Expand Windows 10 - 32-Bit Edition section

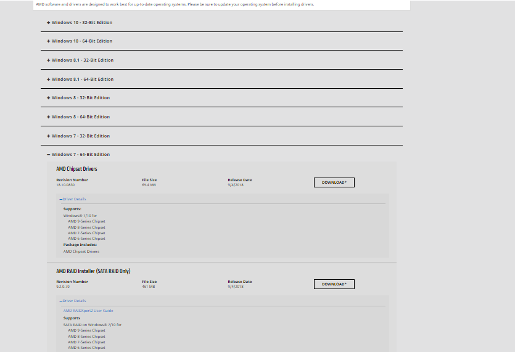tap(80, 23)
